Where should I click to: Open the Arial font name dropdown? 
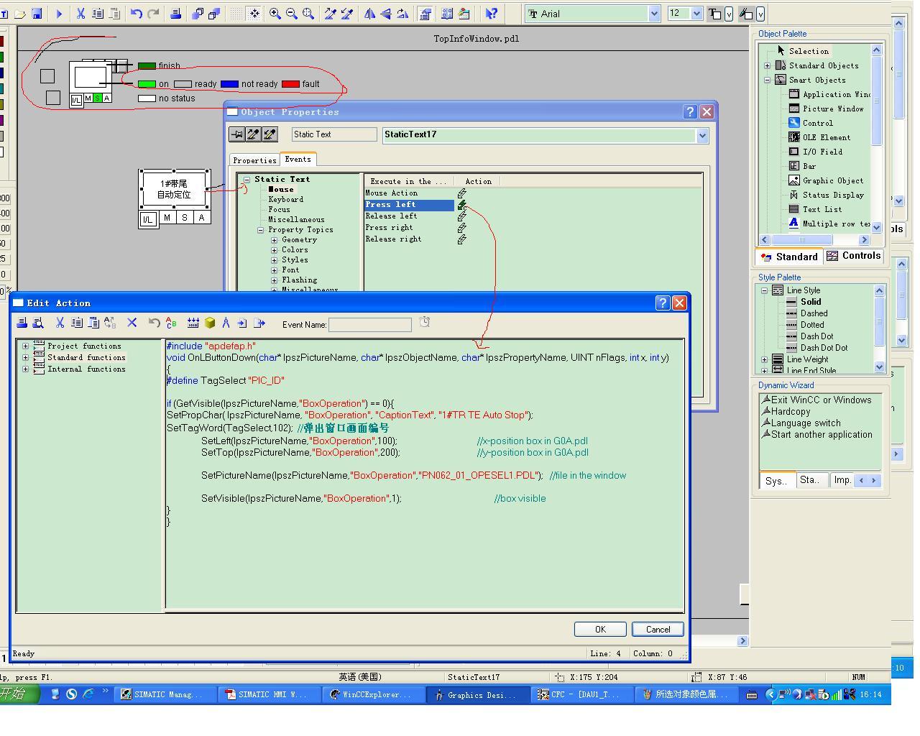[654, 14]
